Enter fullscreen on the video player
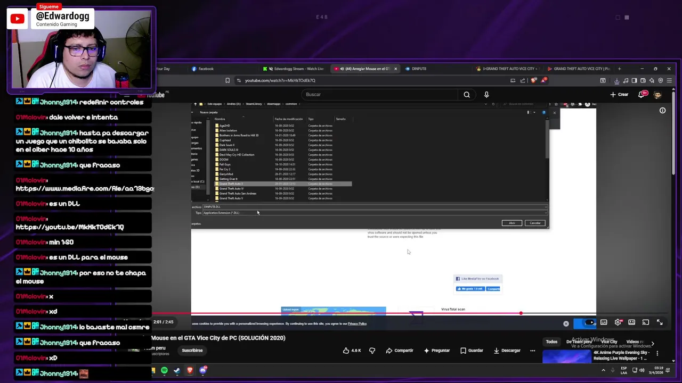Viewport: 682px width, 383px height. pyautogui.click(x=660, y=322)
